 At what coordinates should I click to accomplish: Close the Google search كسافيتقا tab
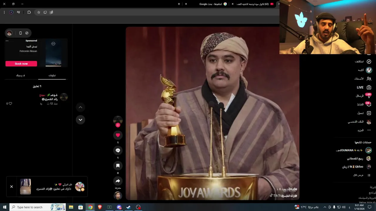(186, 4)
